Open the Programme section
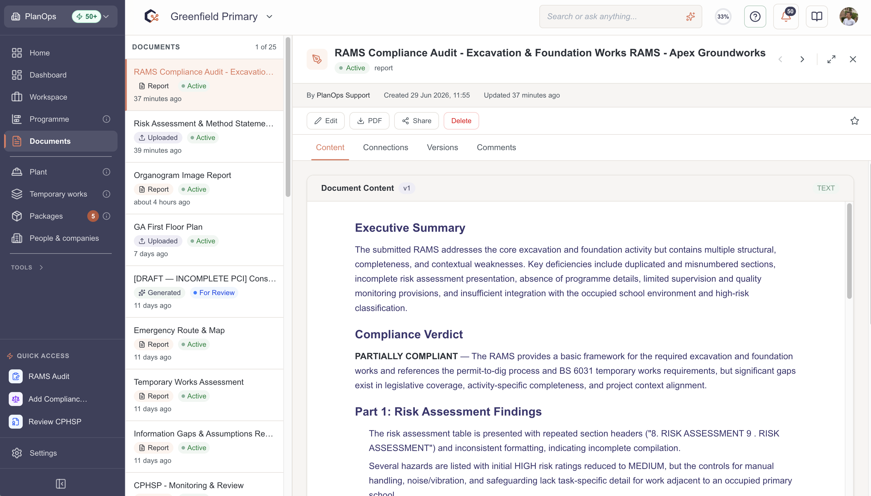The width and height of the screenshot is (871, 496). coord(61,119)
